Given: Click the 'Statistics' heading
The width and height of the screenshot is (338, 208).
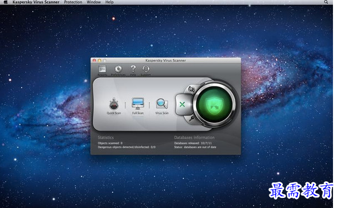Looking at the screenshot, I should point(105,138).
